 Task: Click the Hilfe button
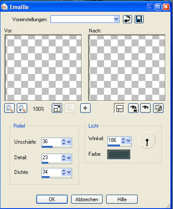click(x=122, y=199)
